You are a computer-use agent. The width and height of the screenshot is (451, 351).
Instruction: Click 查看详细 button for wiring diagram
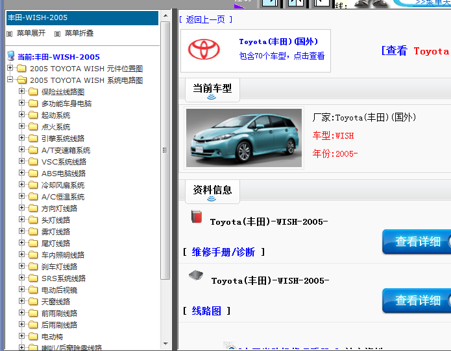[417, 300]
